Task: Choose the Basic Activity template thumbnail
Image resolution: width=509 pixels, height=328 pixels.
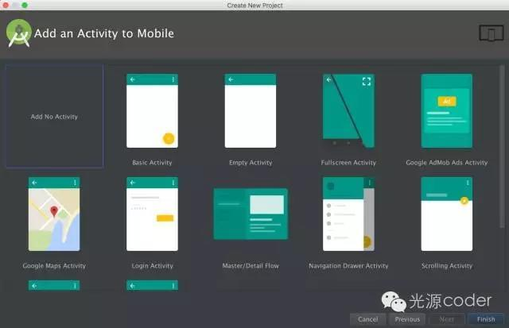Action: [152, 111]
